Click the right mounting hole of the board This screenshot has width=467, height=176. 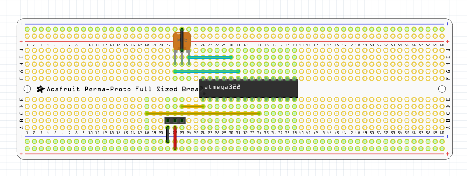442,89
